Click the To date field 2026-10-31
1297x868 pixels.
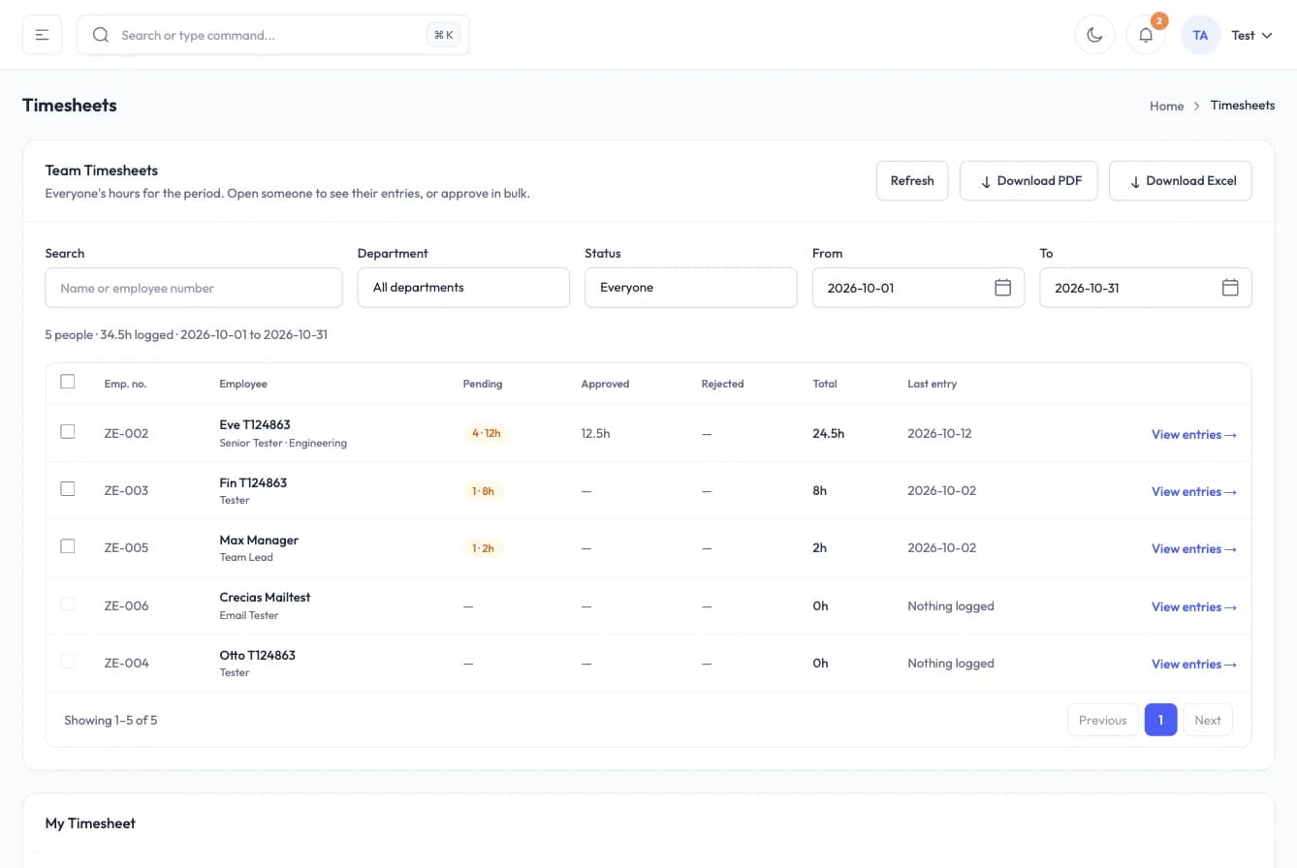point(1146,288)
